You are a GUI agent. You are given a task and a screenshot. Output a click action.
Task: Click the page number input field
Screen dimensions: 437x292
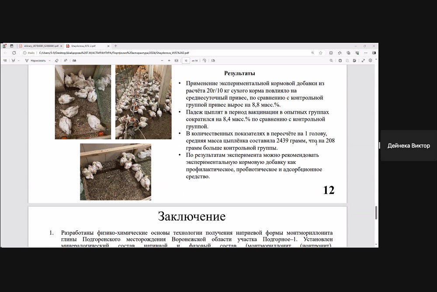point(186,60)
